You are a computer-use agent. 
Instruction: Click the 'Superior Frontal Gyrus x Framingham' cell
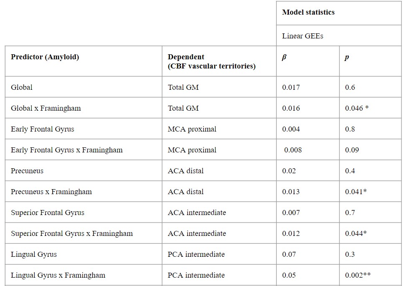coord(72,233)
